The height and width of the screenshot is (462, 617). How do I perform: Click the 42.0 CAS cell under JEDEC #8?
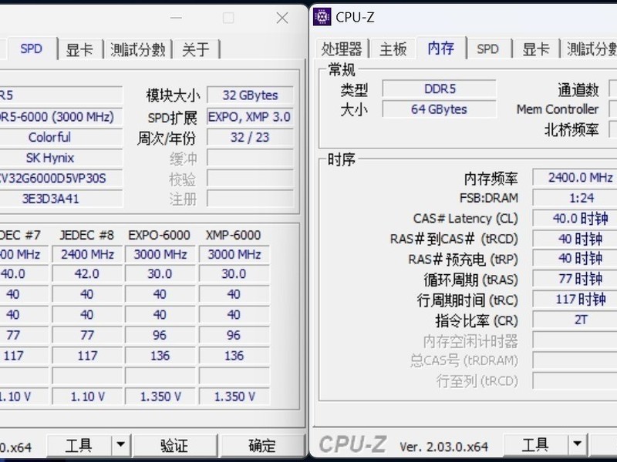(87, 274)
